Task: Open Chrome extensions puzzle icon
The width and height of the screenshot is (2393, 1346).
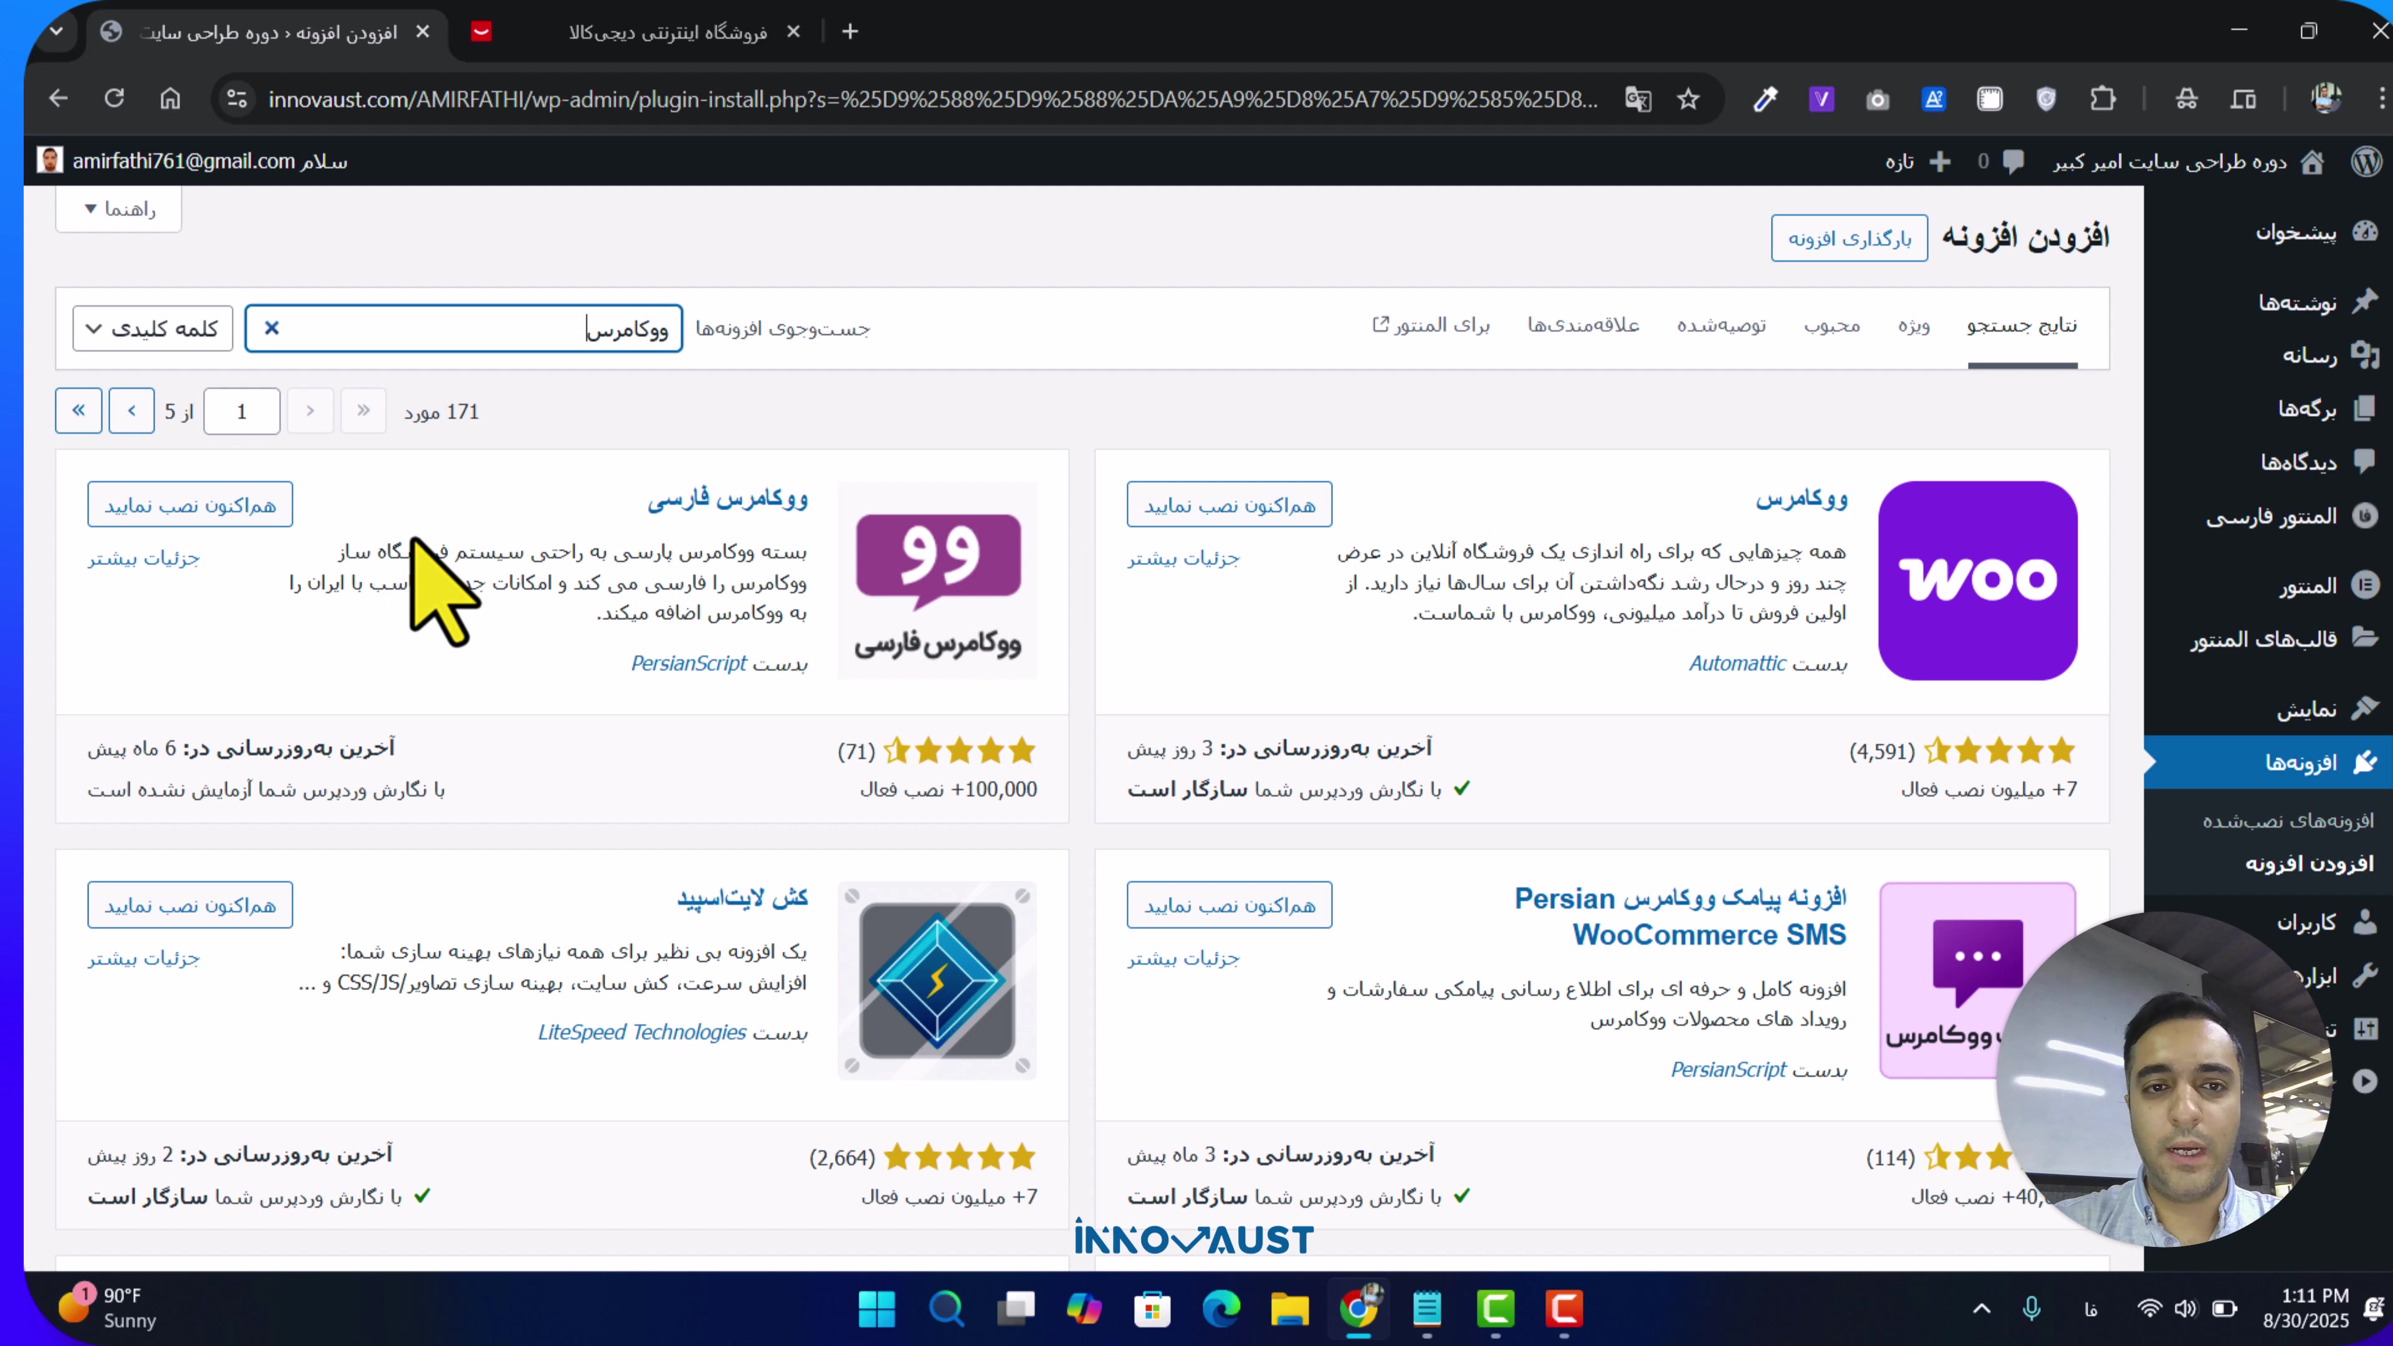Action: click(x=2102, y=98)
